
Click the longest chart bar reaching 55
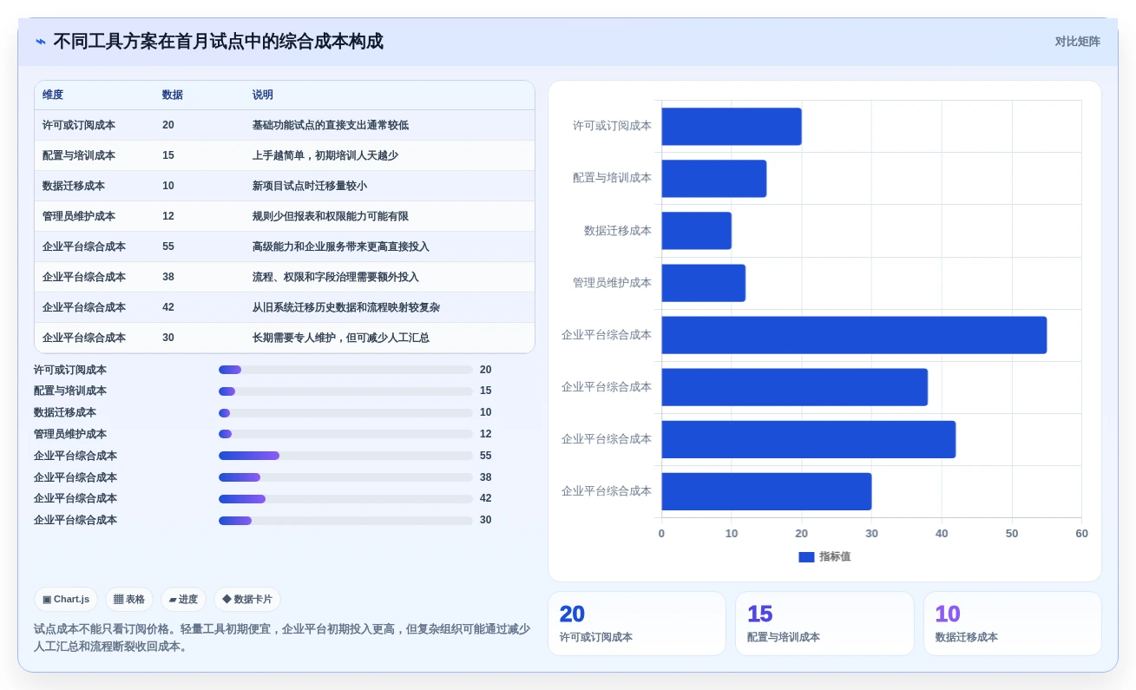[x=854, y=335]
